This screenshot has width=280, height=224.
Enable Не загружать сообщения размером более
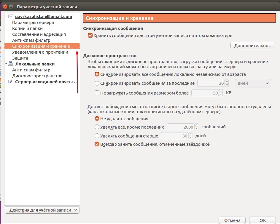click(x=97, y=93)
